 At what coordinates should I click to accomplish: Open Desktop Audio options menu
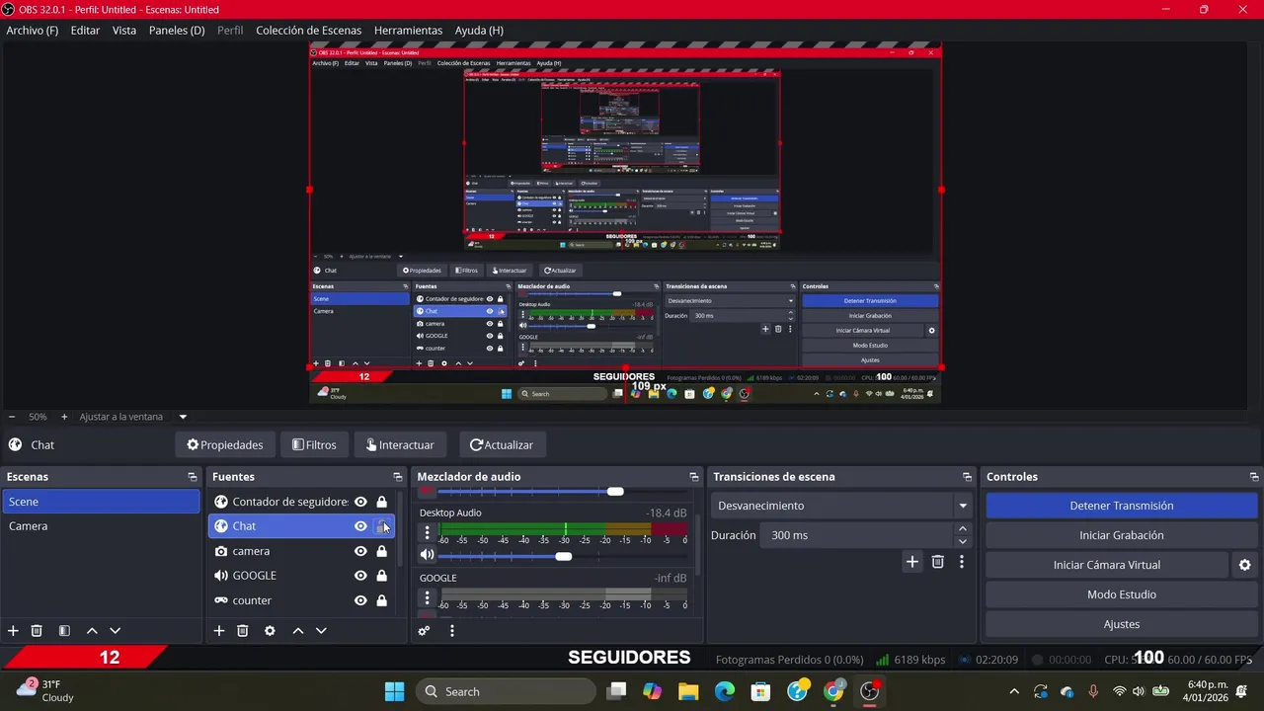click(x=428, y=532)
